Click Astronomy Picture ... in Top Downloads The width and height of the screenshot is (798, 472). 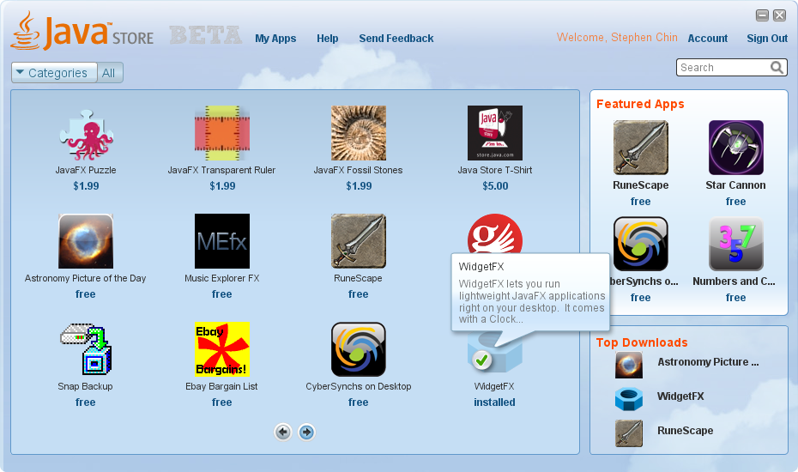pyautogui.click(x=708, y=362)
